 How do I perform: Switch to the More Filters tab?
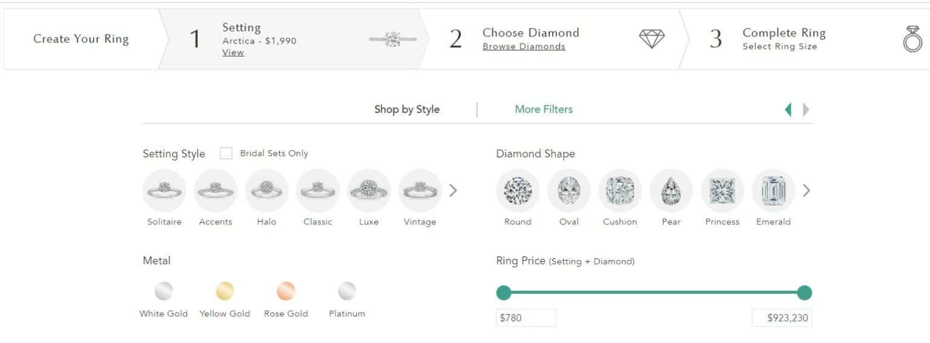(x=544, y=109)
